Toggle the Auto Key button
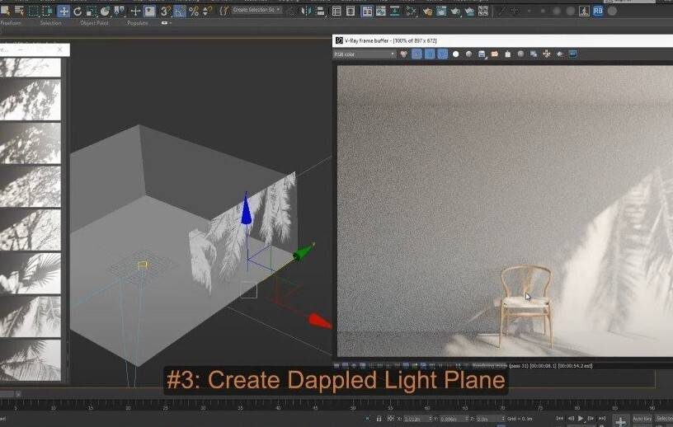The height and width of the screenshot is (427, 673). 642,419
